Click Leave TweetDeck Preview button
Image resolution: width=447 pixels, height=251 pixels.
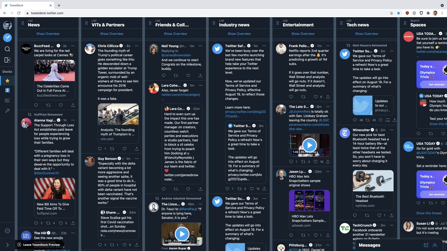coord(39,245)
